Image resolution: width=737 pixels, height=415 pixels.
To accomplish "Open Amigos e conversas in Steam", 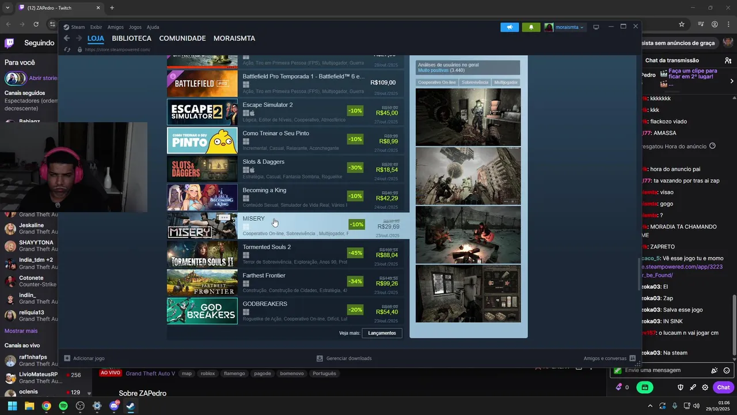I will point(609,358).
